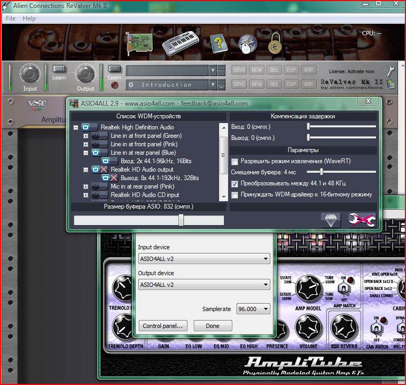Toggle the AMP MATCH on/off switch
Screen dimensions: 406x385
tap(344, 288)
